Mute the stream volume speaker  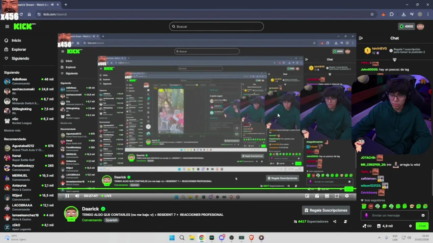pos(77,196)
